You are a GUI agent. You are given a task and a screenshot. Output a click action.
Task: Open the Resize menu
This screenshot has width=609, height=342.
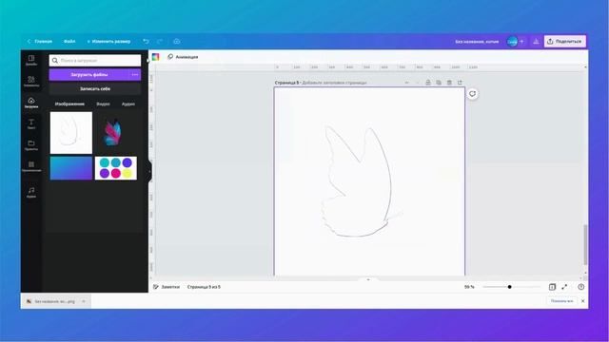(108, 41)
